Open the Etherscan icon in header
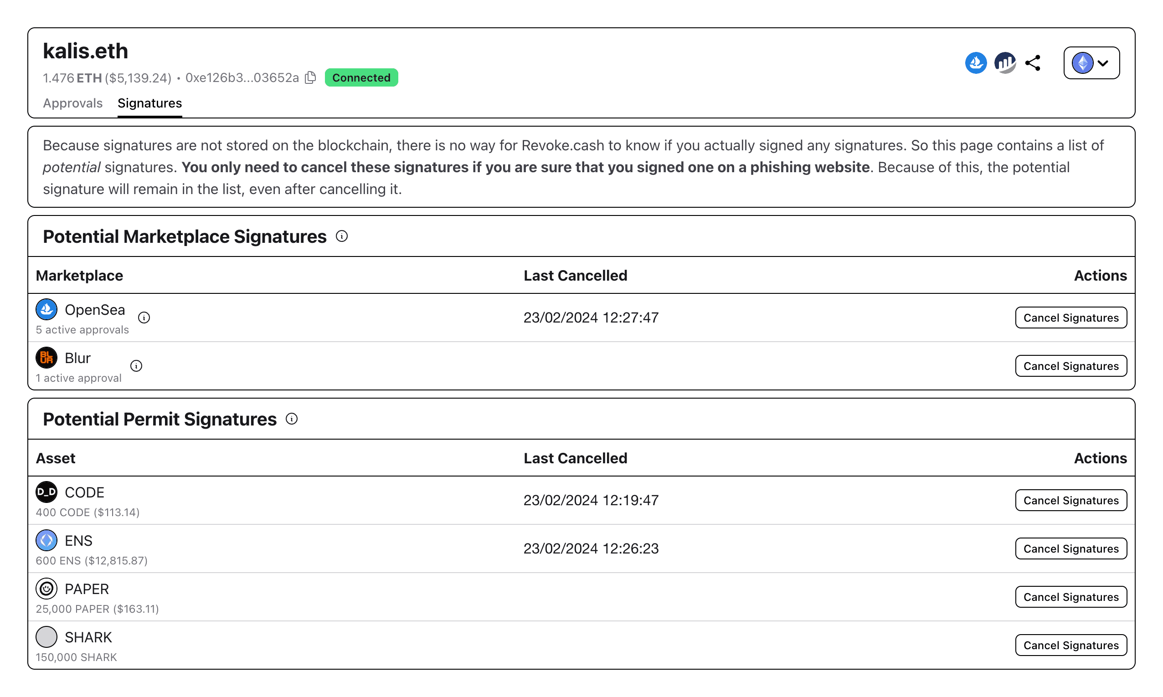Image resolution: width=1163 pixels, height=697 pixels. click(x=1005, y=62)
